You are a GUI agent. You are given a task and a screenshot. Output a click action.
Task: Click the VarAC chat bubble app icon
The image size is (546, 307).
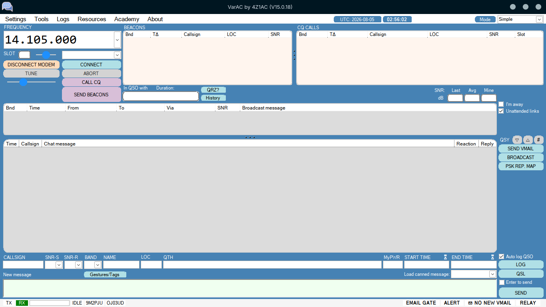coord(7,7)
